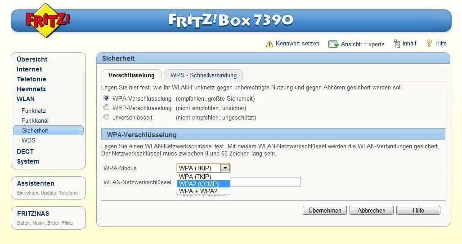This screenshot has height=244, width=462.
Task: Click the Hilfe button at the bottom
Action: click(x=418, y=210)
